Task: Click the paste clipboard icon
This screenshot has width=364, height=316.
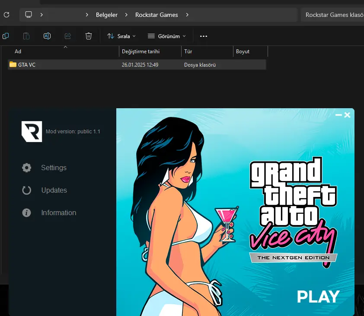Action: (x=26, y=36)
